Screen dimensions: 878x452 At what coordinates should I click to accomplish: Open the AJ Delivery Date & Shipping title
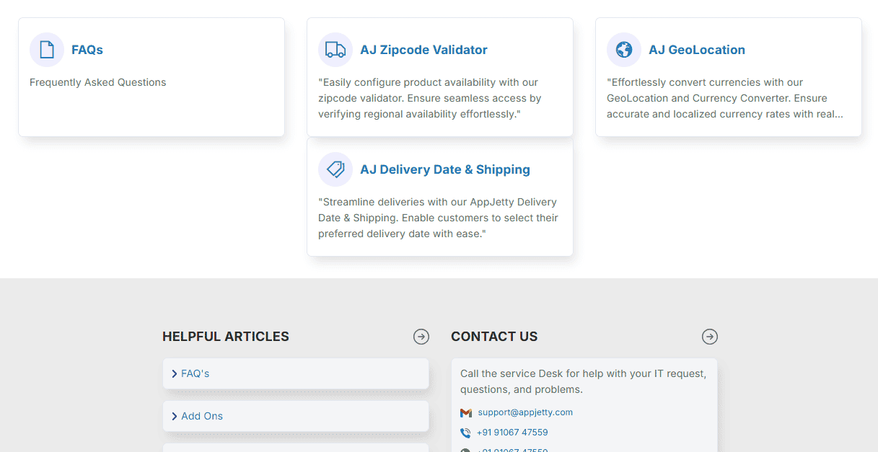click(x=444, y=169)
